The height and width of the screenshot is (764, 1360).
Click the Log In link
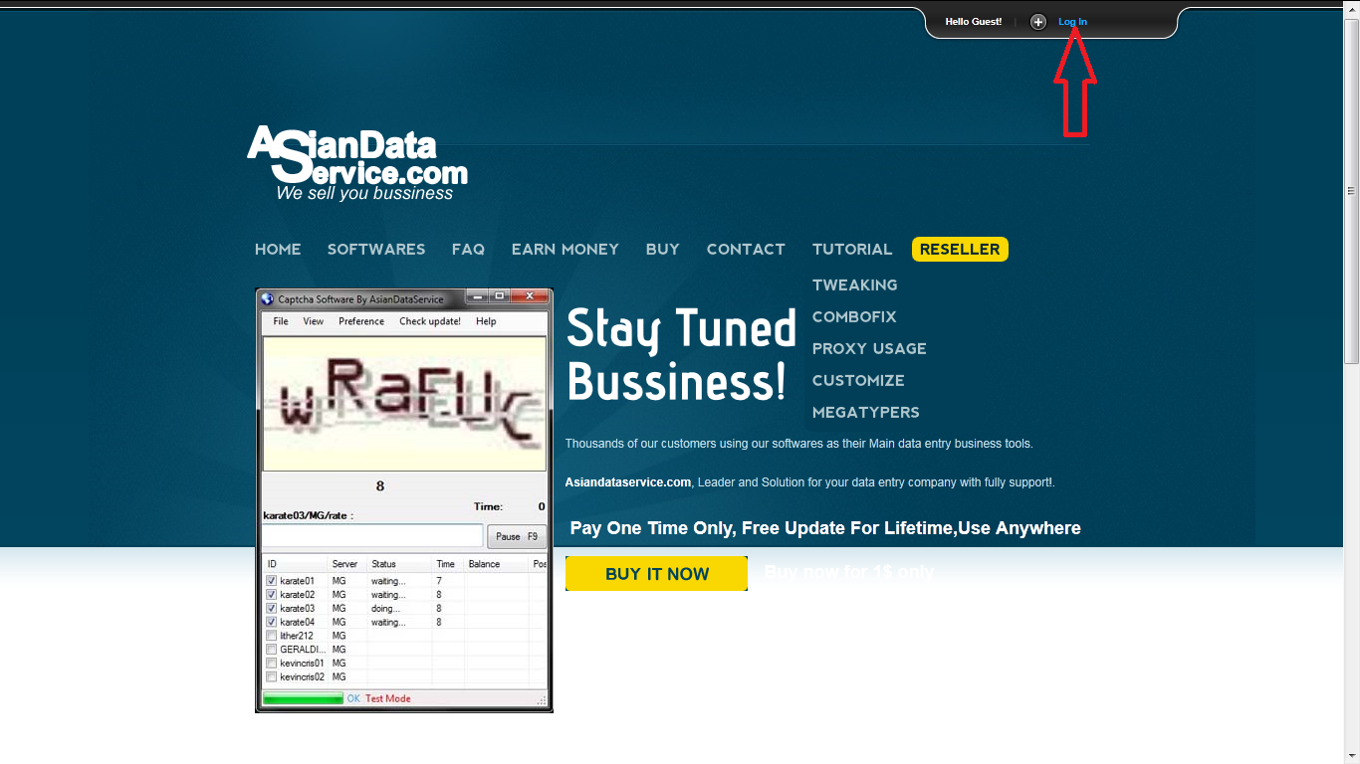(1072, 22)
